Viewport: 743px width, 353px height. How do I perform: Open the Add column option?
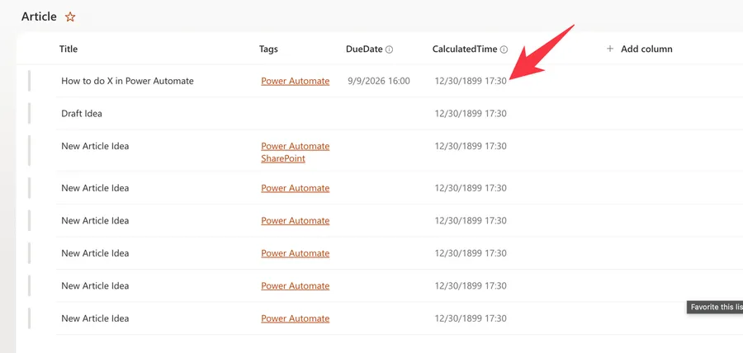tap(639, 49)
